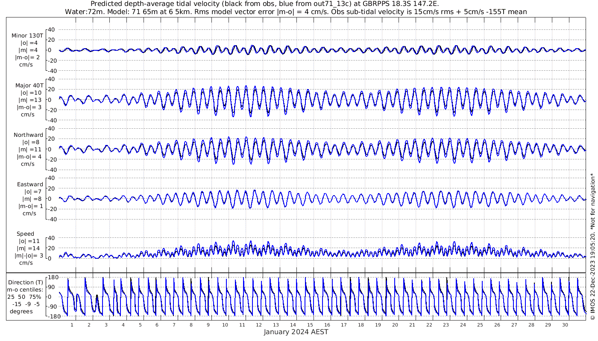The width and height of the screenshot is (598, 341).
Task: Click day '28' on the date axis
Action: point(531,325)
